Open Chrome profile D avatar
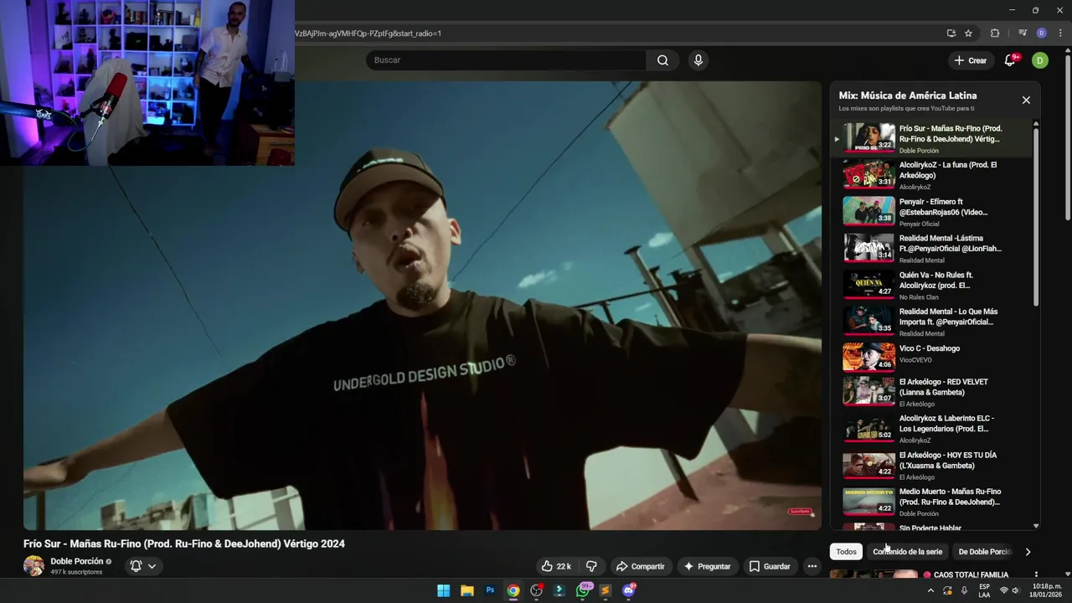Screen dimensions: 1072x603 point(1041,33)
